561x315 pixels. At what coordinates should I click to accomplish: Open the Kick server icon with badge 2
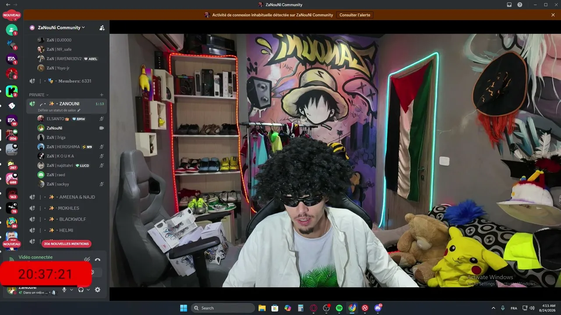tap(12, 91)
